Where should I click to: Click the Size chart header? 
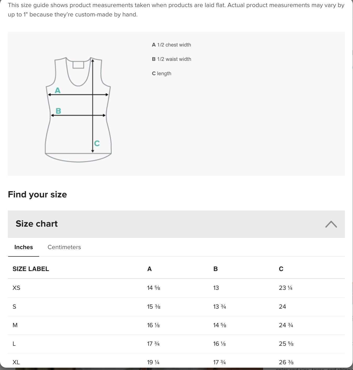[37, 224]
